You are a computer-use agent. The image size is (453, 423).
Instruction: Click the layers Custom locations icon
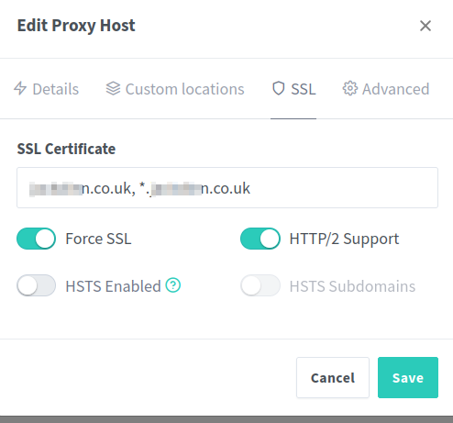click(x=113, y=88)
